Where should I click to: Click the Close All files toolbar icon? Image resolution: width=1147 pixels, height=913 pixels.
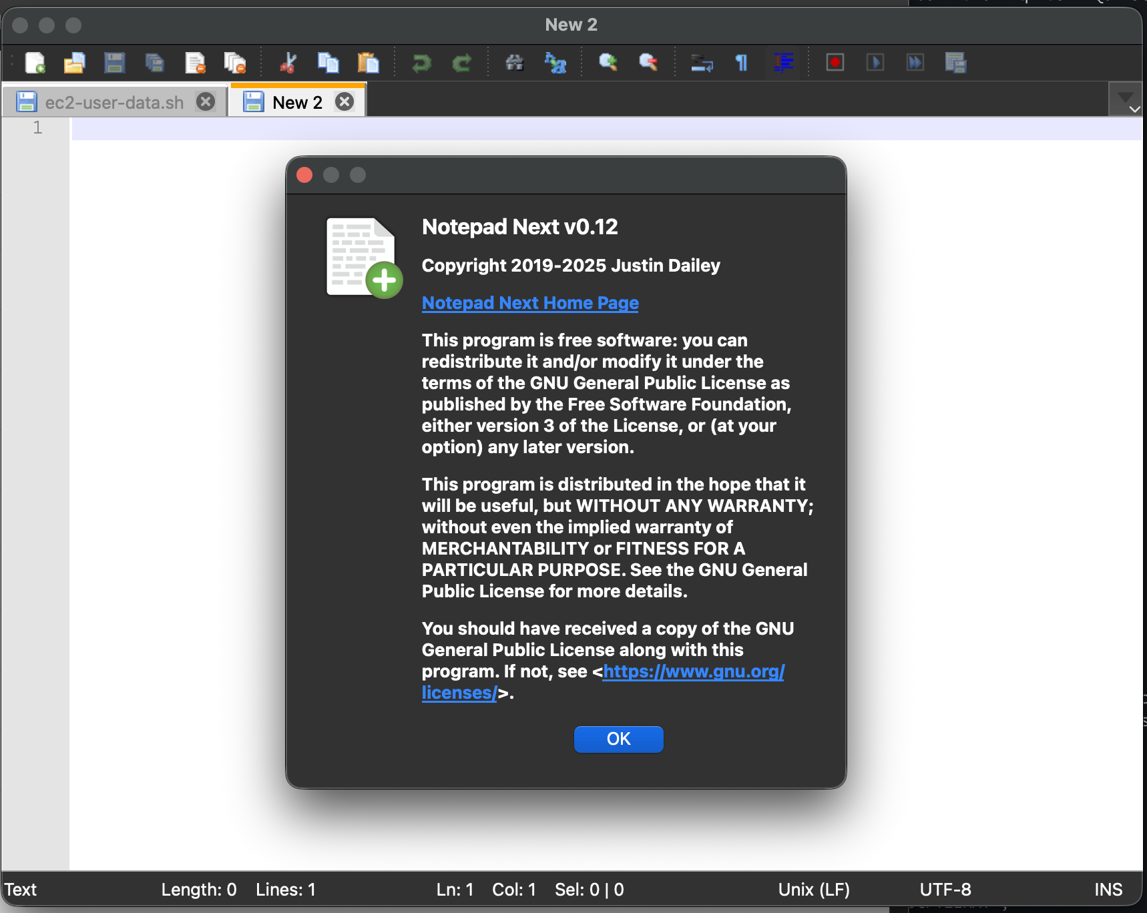pos(235,63)
